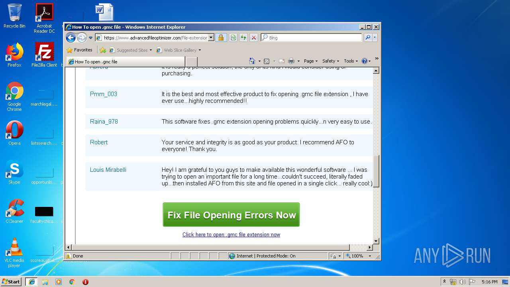Expand the search provider dropdown
Screen dimensions: 510x287
tap(375, 38)
